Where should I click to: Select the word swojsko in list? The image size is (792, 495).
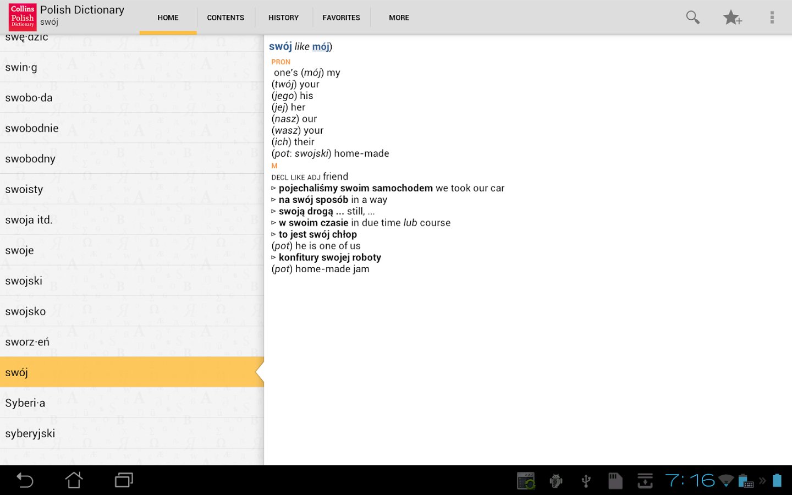point(132,311)
